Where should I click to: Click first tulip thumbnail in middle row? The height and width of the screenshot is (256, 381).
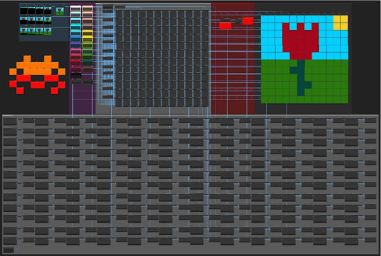[x=24, y=20]
